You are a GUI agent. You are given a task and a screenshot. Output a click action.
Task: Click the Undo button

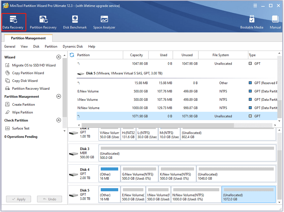(49, 199)
